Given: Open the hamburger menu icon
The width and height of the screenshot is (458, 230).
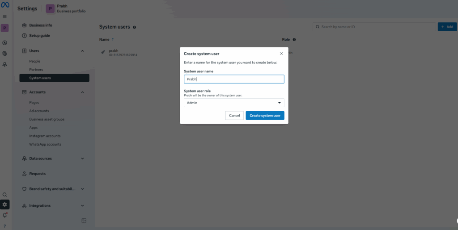Looking at the screenshot, I should pos(4,17).
